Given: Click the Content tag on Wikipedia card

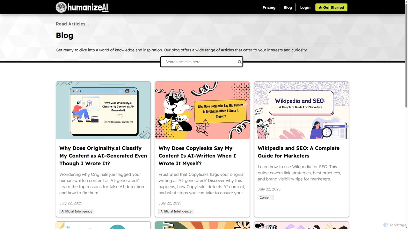Looking at the screenshot, I should coord(266,198).
